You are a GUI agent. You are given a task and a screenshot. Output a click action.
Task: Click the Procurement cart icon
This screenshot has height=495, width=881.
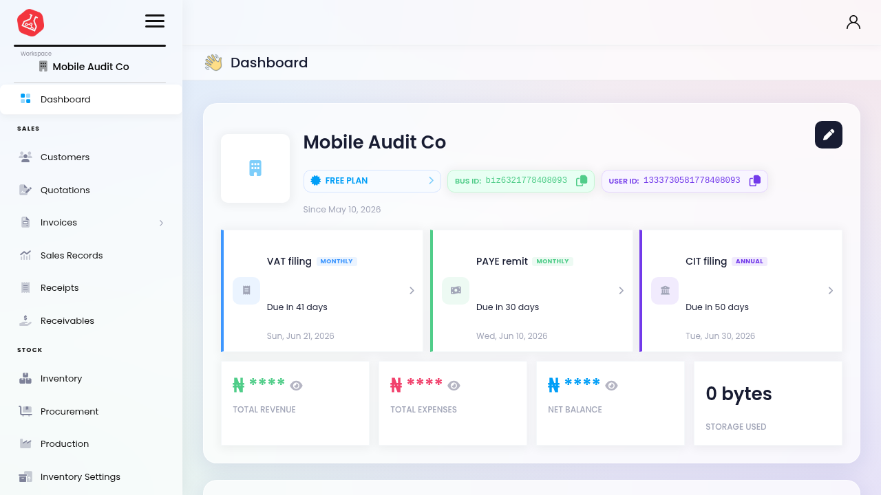point(25,411)
